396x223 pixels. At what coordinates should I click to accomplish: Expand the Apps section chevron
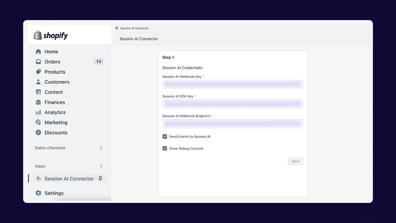[x=101, y=166]
